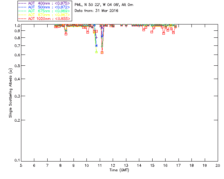Click the blue asterisk marker at 0.7
Screen dimensions: 224x179
point(97,45)
